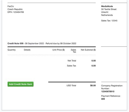The width and height of the screenshot is (129, 112).
Task: Click the Details column header
Action: coord(27,50)
